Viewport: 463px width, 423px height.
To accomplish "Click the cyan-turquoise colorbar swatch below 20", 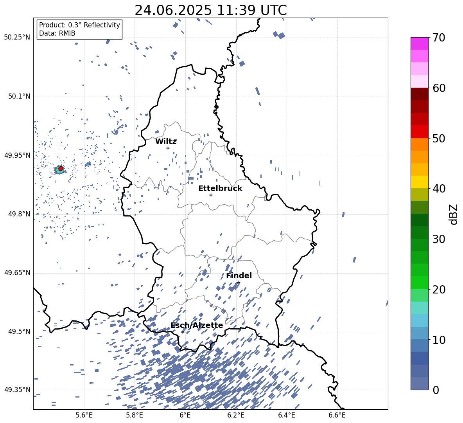I will (419, 308).
